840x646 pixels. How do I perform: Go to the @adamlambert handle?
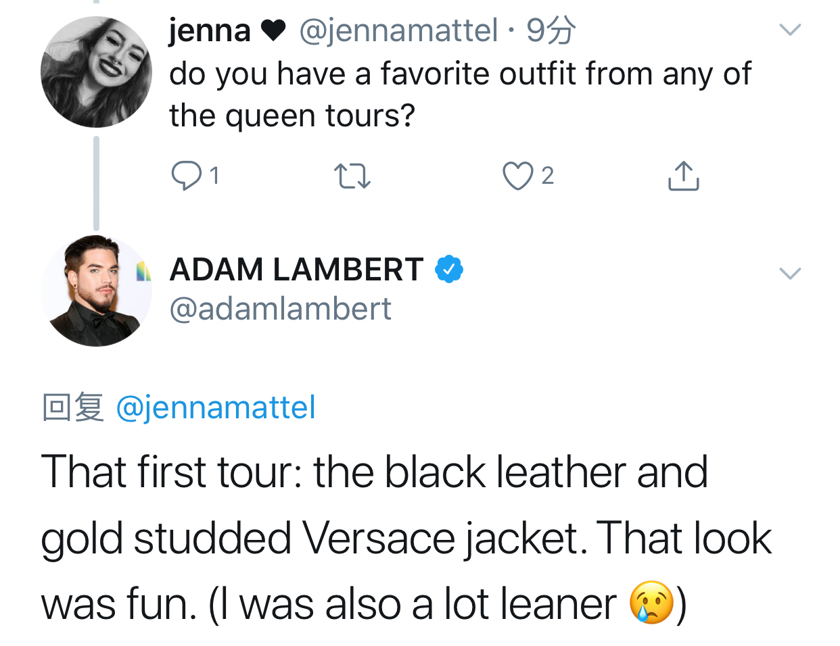coord(280,309)
